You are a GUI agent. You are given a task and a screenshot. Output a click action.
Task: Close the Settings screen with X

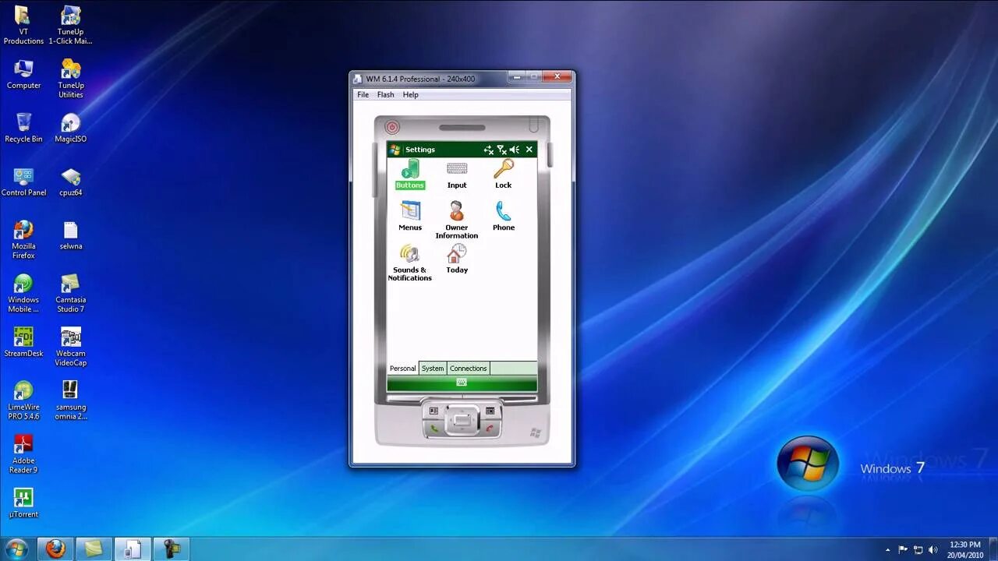529,150
